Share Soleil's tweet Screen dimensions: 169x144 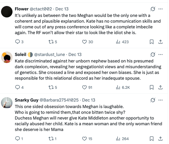pyautogui.click(x=161, y=87)
